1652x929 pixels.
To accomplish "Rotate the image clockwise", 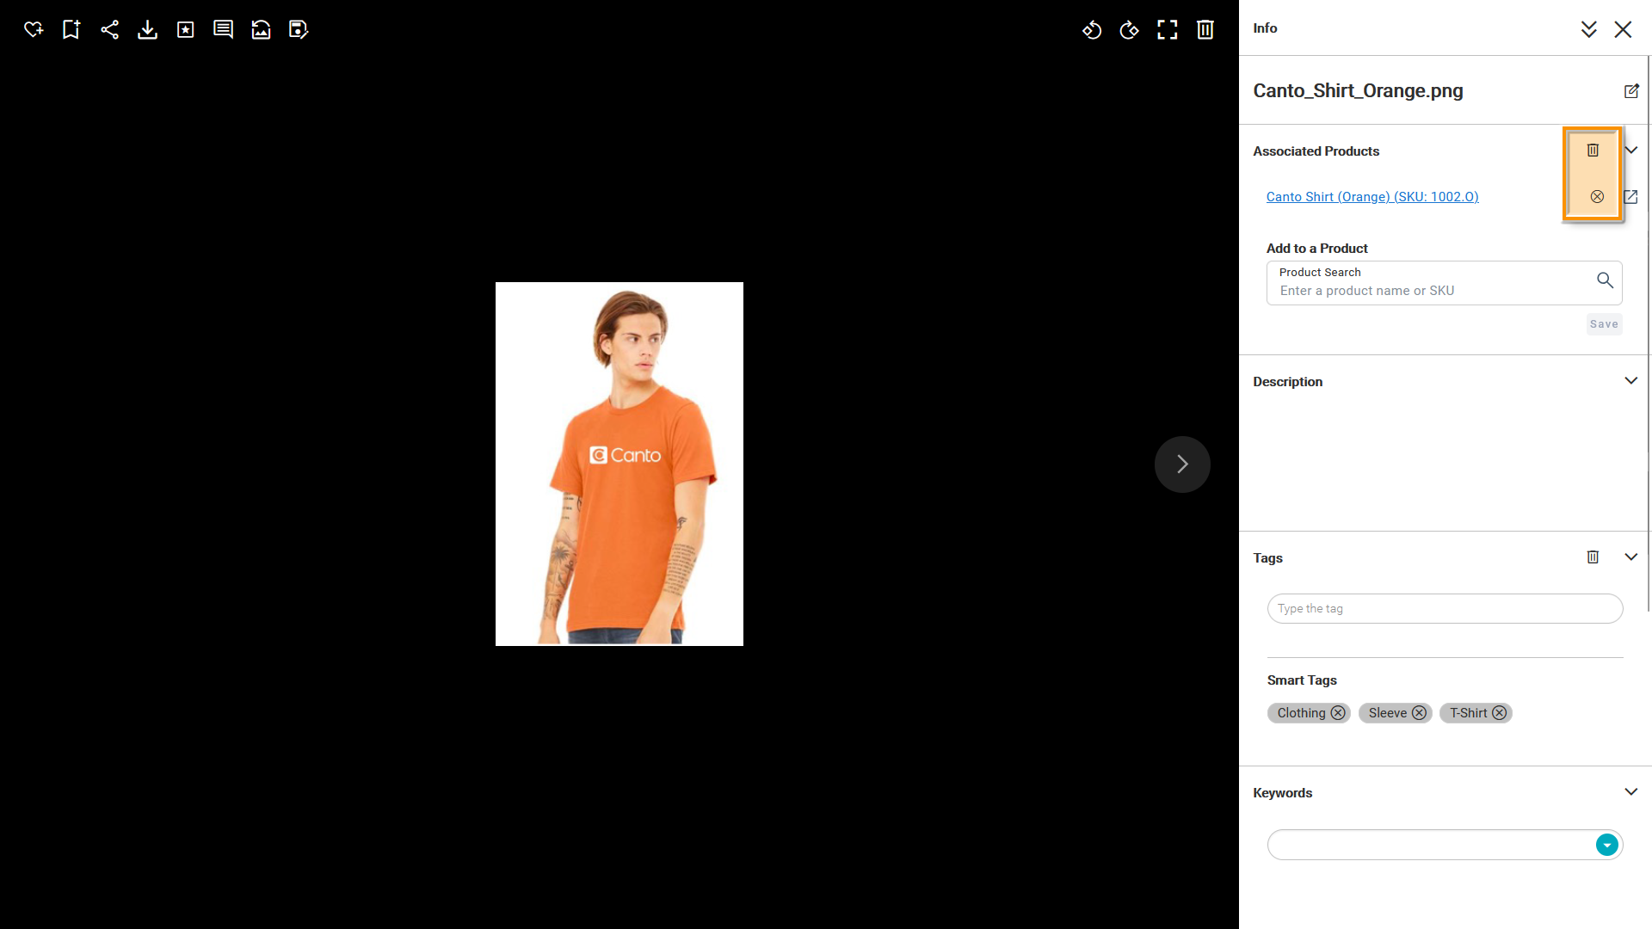I will click(1129, 29).
